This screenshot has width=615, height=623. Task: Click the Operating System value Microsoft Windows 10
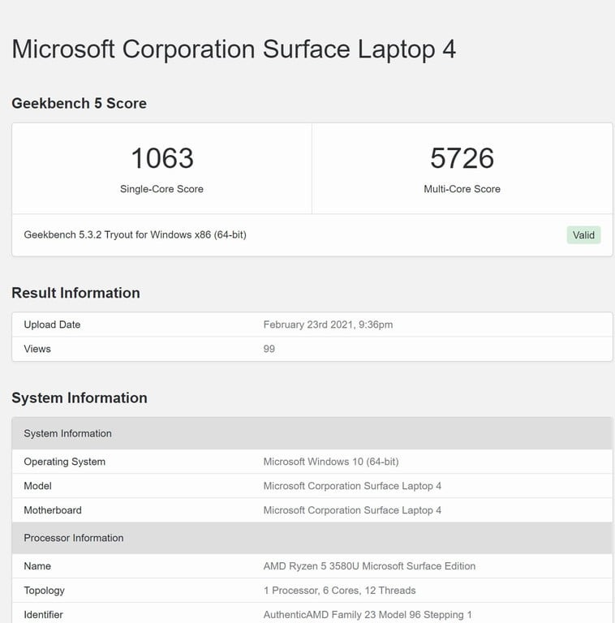tap(331, 462)
